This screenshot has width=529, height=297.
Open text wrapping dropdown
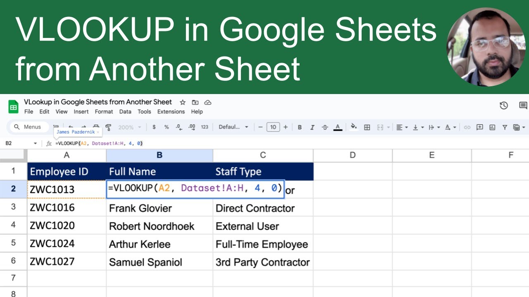pyautogui.click(x=434, y=127)
